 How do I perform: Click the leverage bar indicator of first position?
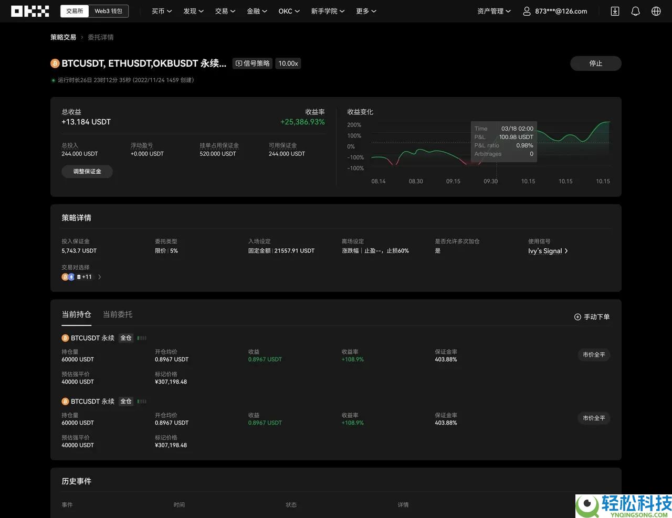(142, 339)
